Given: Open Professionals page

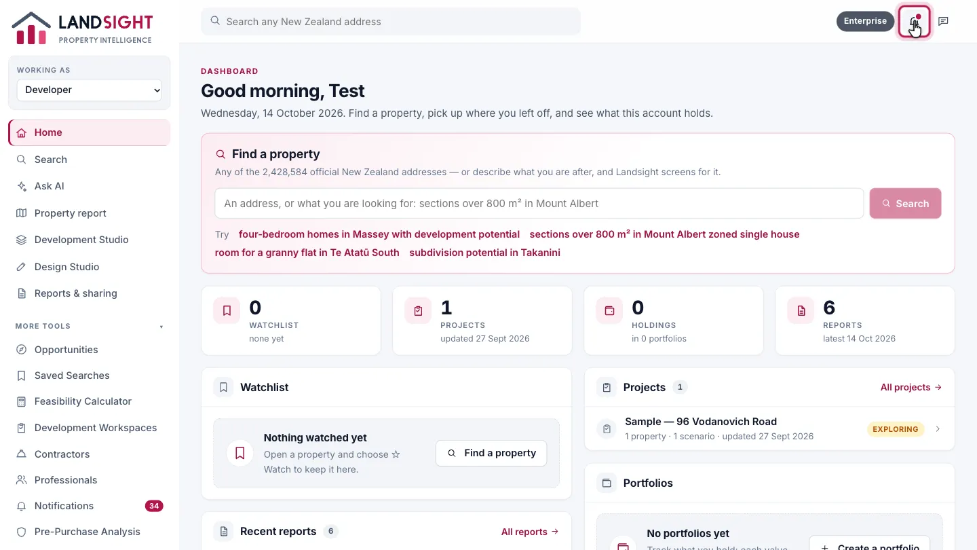Looking at the screenshot, I should (x=90, y=480).
